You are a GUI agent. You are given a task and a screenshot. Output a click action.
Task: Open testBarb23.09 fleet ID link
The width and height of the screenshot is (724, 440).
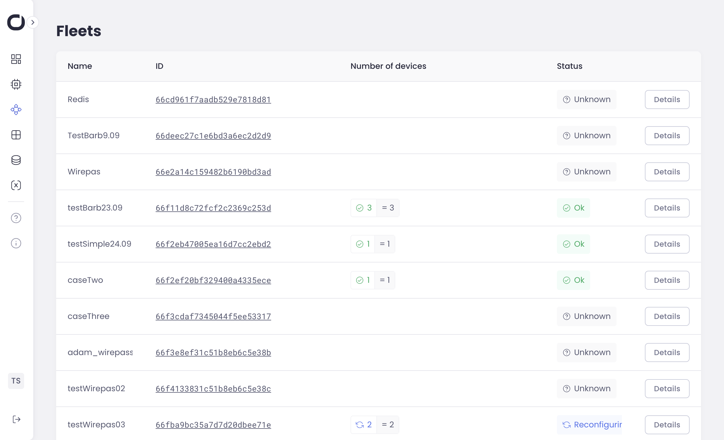(x=213, y=208)
